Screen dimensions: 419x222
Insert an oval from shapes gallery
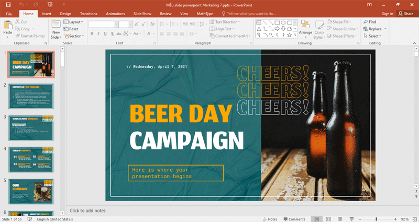283,22
